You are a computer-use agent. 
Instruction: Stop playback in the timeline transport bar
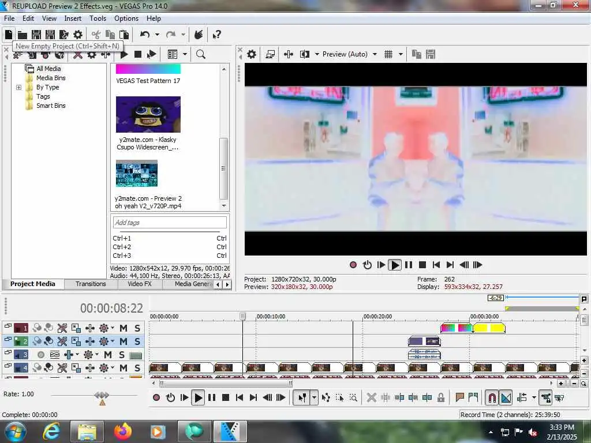[226, 398]
